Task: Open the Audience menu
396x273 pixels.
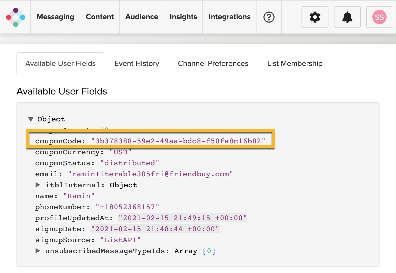Action: coord(142,17)
